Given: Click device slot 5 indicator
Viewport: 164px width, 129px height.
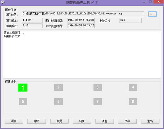Looking at the screenshot, I should (23, 102).
